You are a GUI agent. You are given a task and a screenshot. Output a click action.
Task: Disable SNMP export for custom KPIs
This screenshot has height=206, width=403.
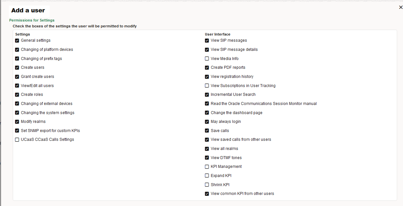[x=17, y=130]
